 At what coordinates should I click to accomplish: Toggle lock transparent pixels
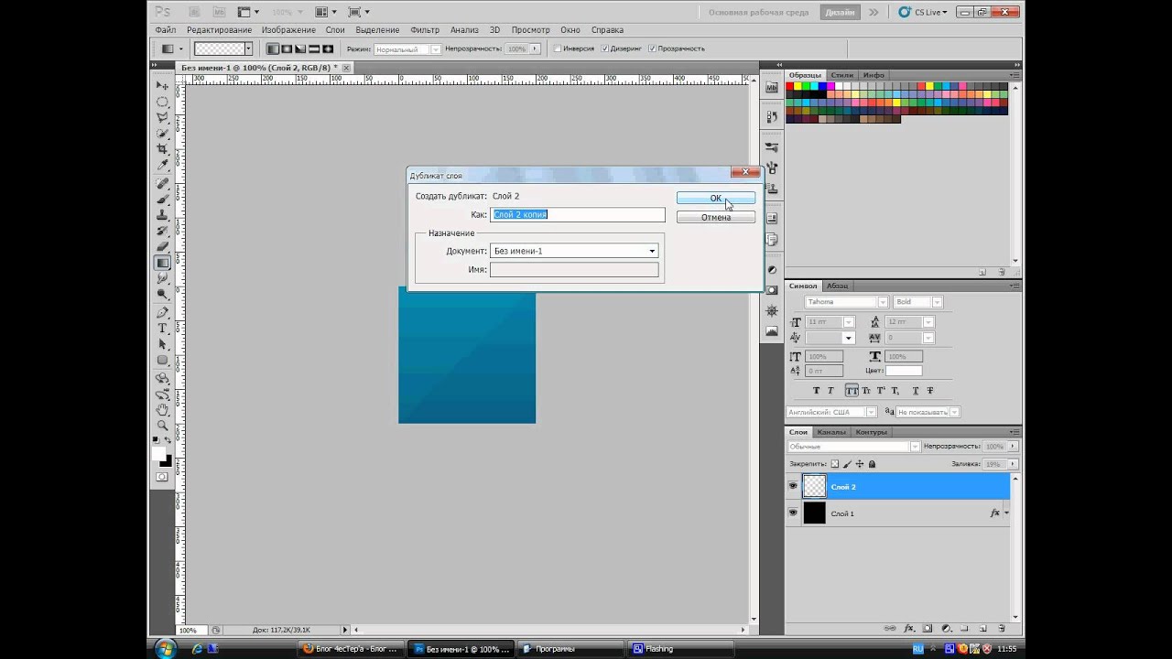834,464
